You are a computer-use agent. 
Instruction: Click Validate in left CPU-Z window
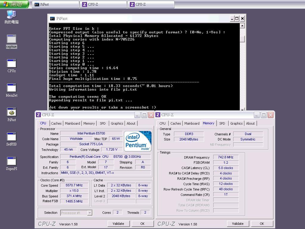pyautogui.click(x=118, y=224)
